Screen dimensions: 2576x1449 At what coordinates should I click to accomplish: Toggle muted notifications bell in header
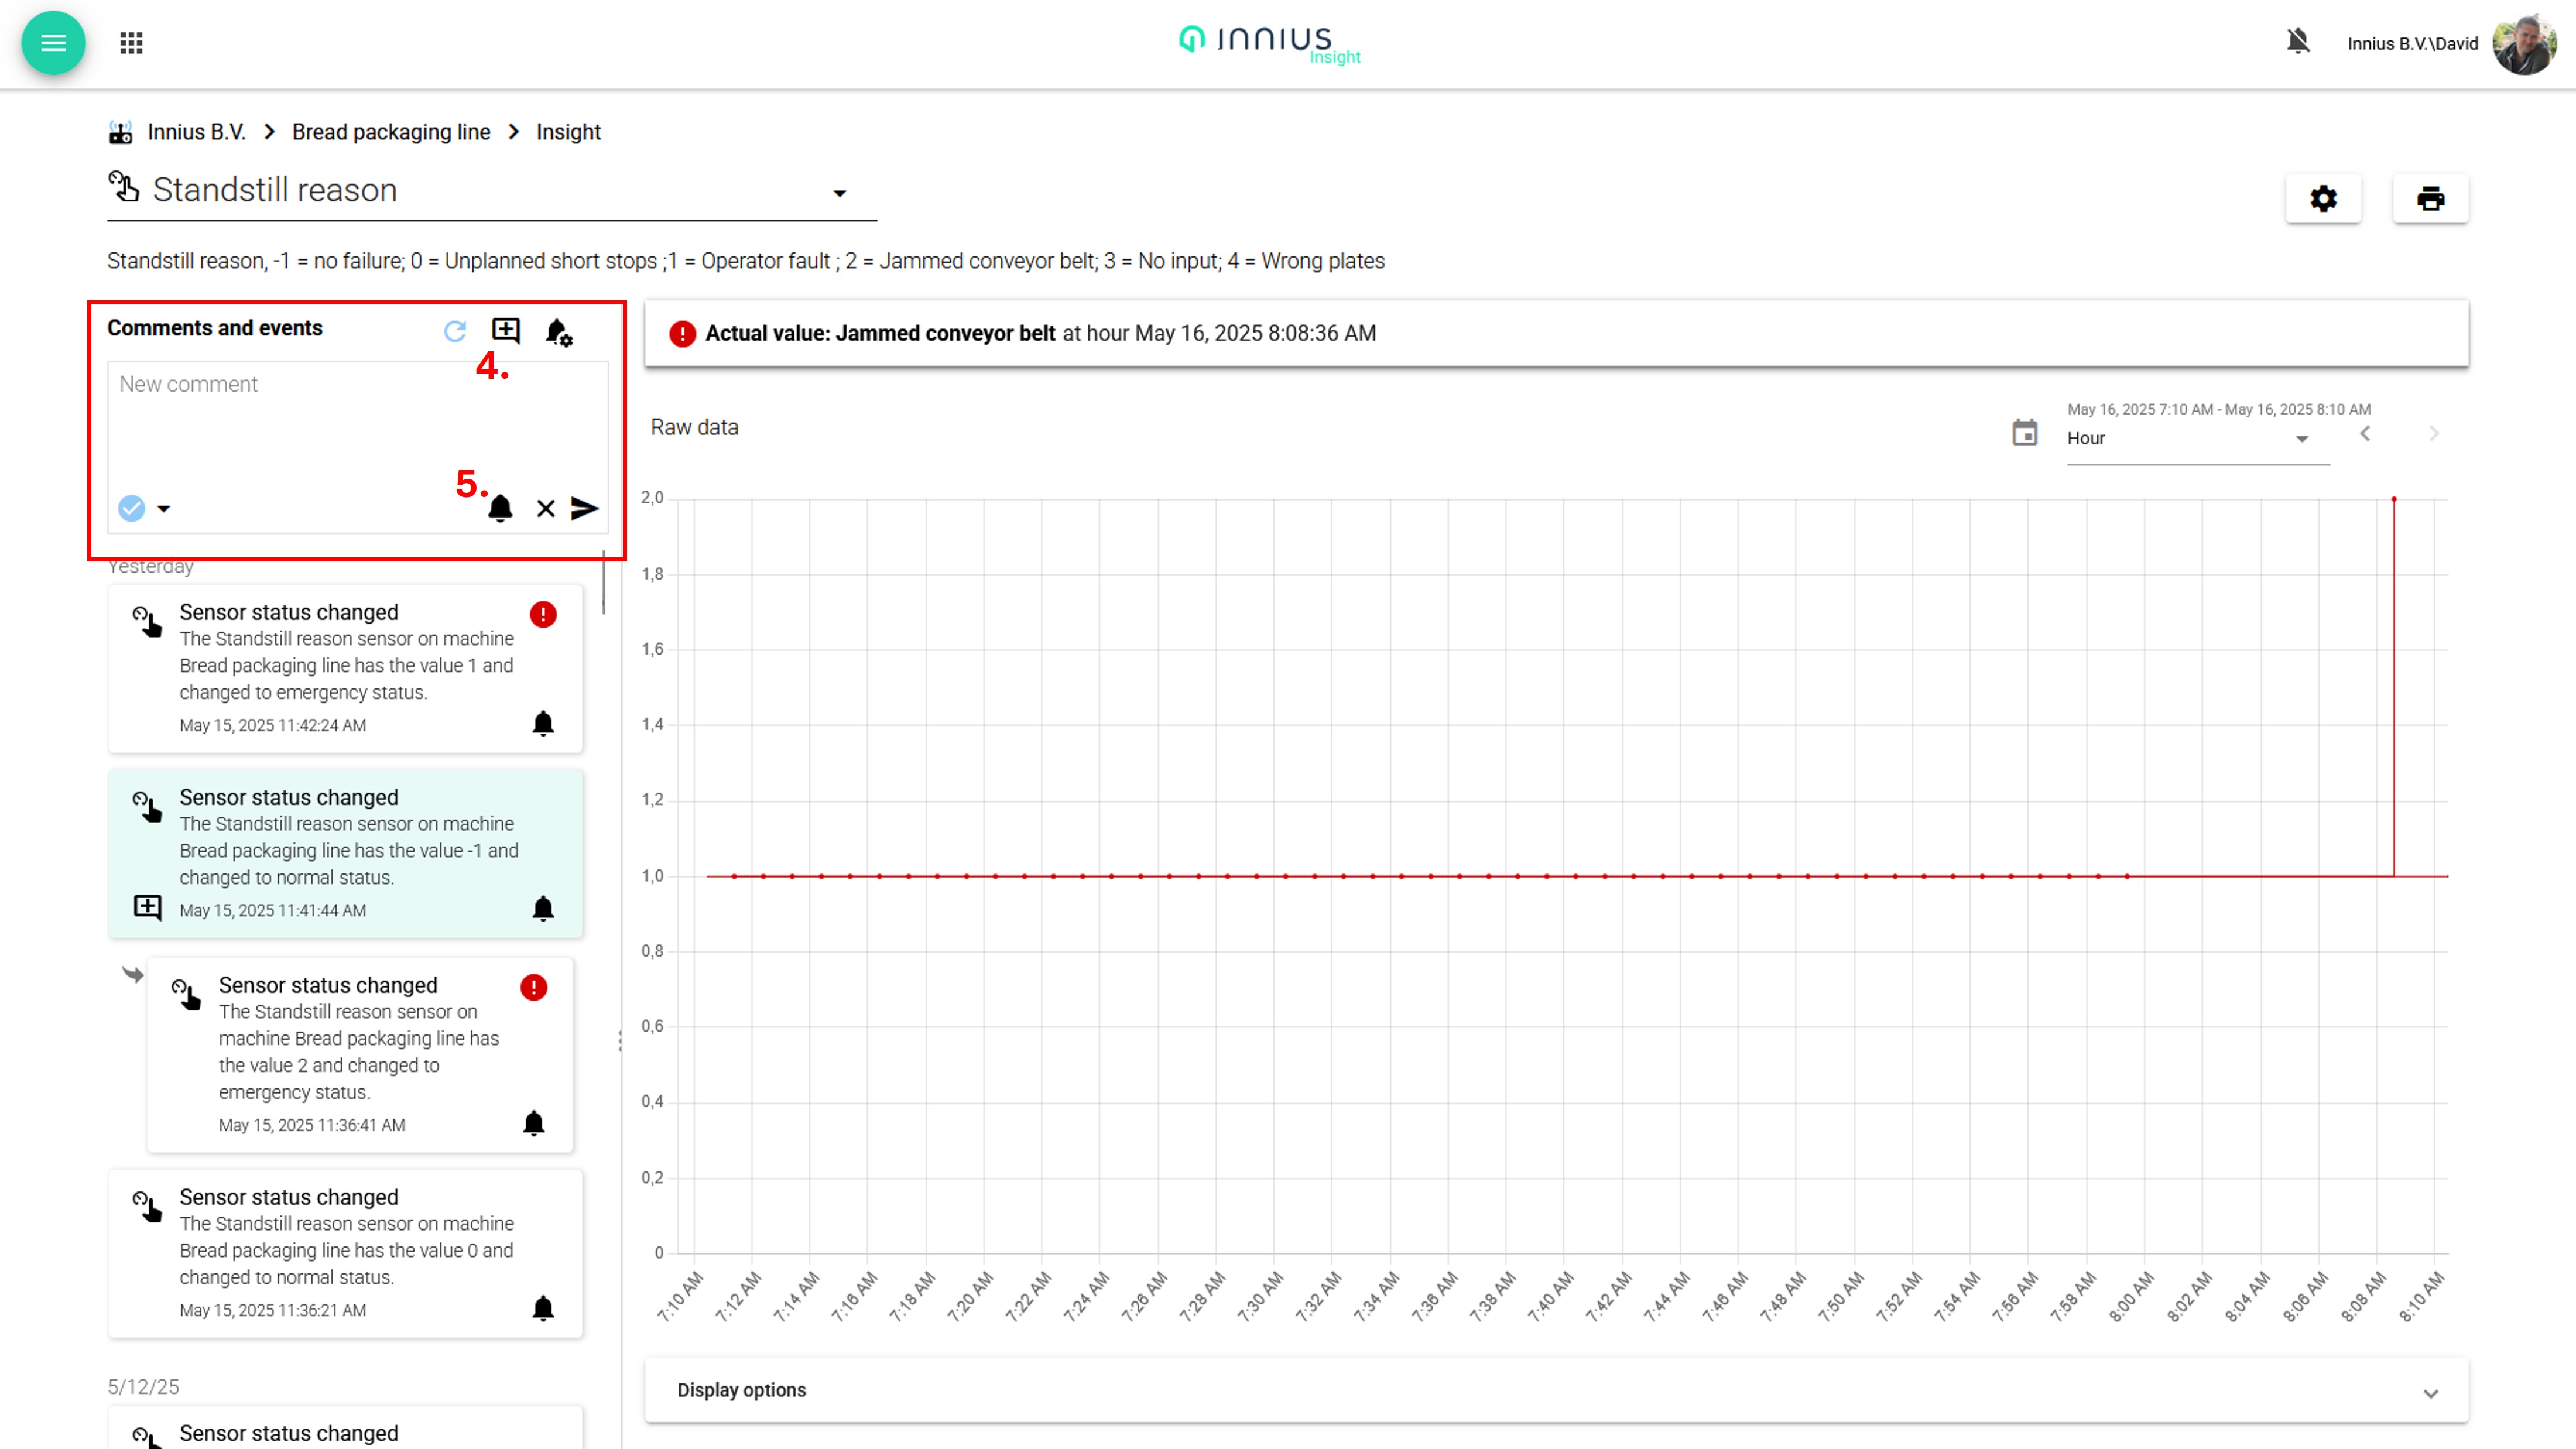point(2298,42)
